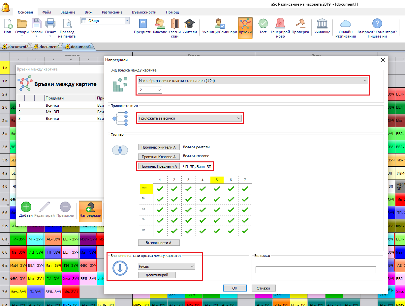Click the 'Промяна: Предмети А' button

pos(158,166)
